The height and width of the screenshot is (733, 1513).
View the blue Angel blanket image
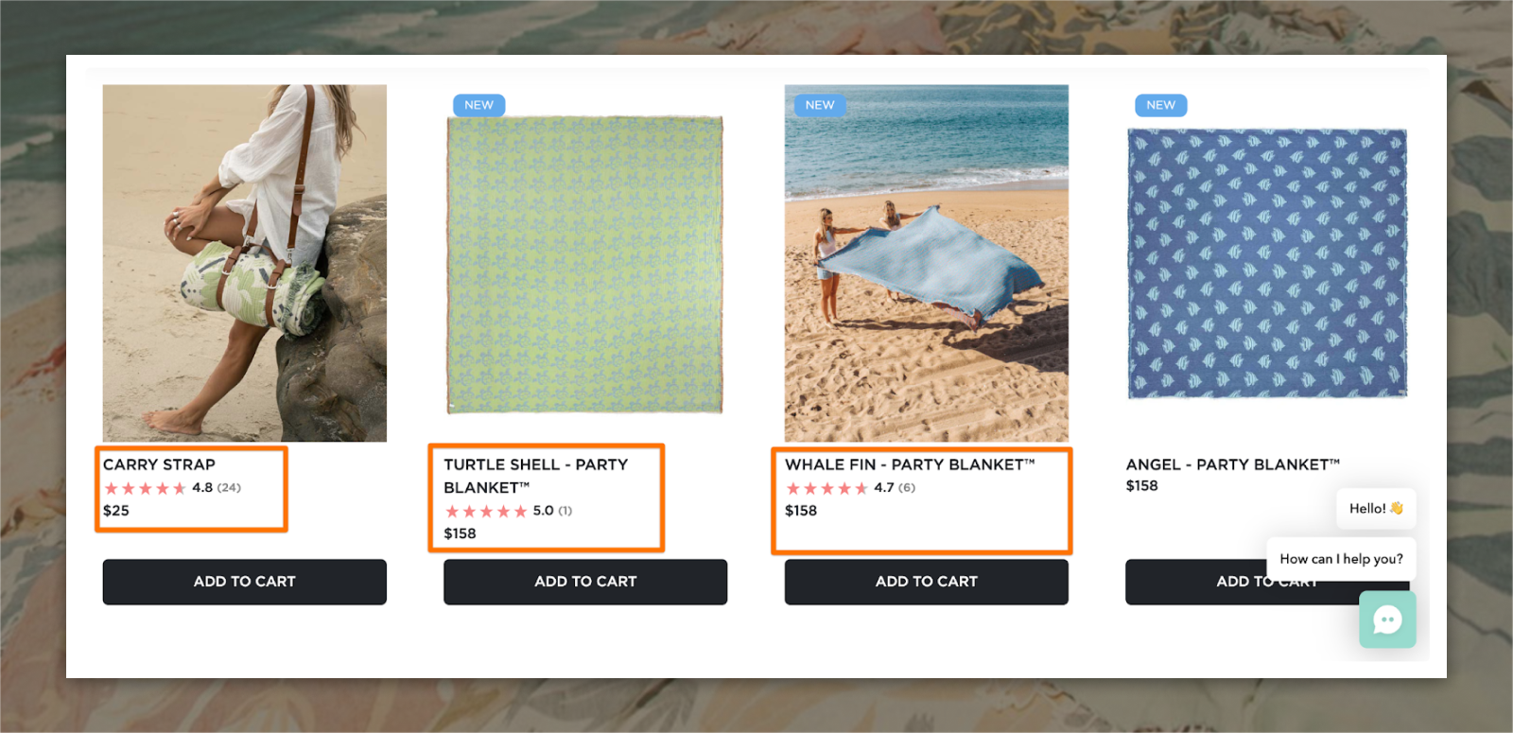1267,264
